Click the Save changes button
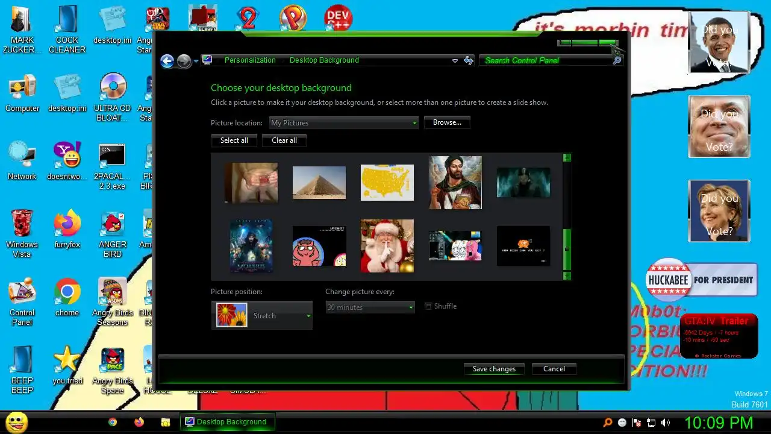This screenshot has height=434, width=771. tap(494, 369)
